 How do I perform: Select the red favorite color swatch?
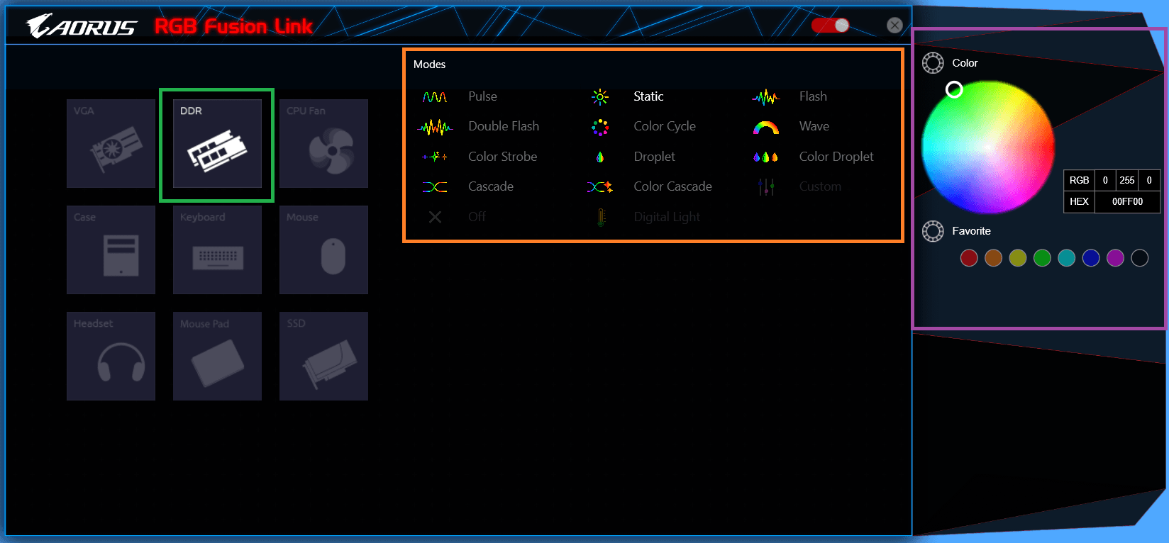(x=969, y=258)
